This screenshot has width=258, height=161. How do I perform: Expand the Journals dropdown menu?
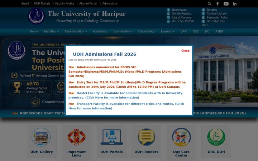click(167, 31)
